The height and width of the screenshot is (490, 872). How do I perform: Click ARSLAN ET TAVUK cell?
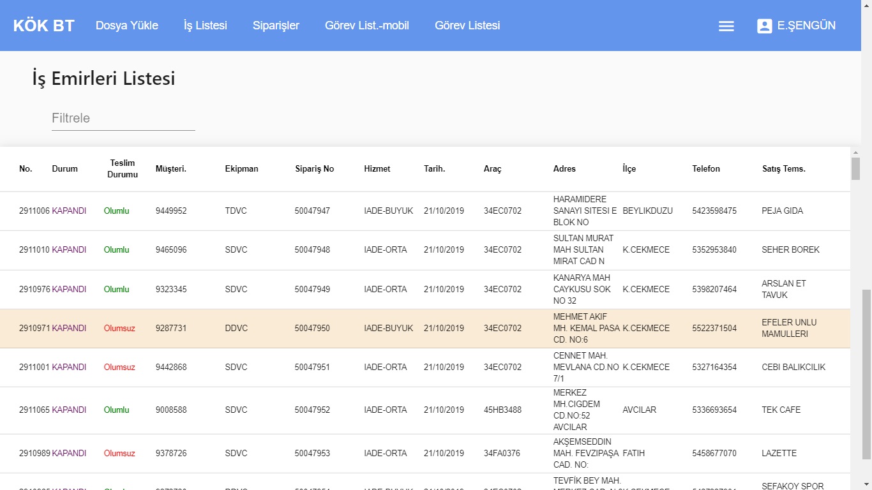coord(784,290)
